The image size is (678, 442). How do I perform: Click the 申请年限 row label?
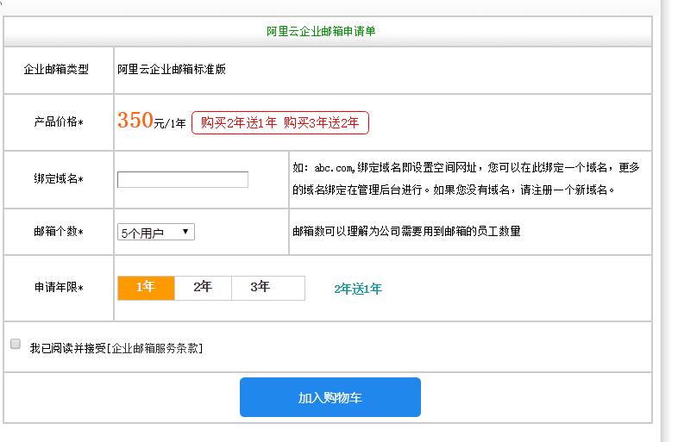[x=59, y=287]
